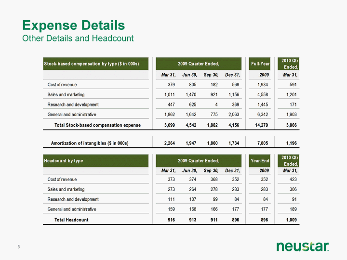Select 'Jun 30,' column label in stock compensation table
347x260 pixels.
coord(190,75)
